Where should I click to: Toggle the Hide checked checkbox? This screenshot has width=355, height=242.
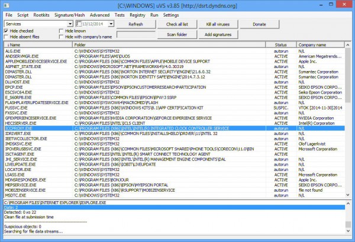tap(6, 31)
